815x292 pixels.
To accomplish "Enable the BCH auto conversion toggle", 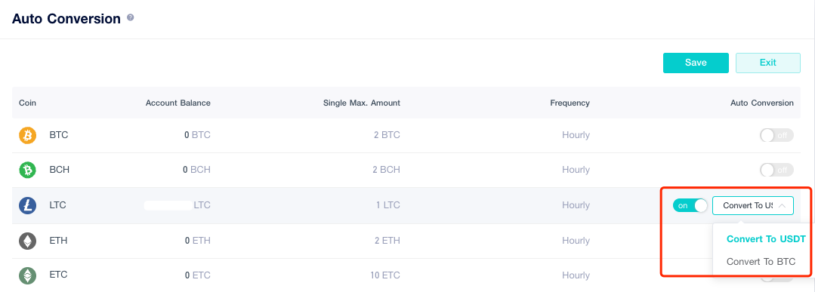I will click(x=776, y=170).
